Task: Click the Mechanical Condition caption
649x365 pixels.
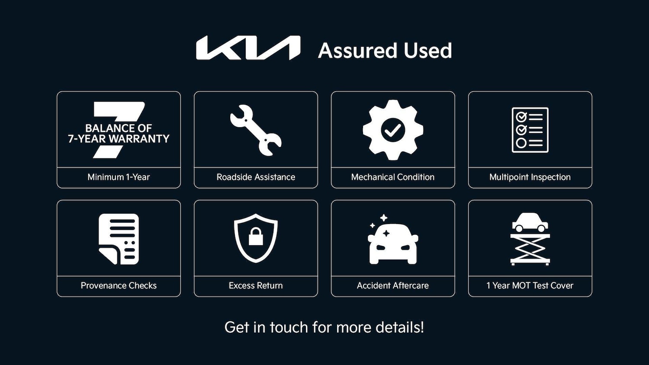Action: [x=393, y=177]
